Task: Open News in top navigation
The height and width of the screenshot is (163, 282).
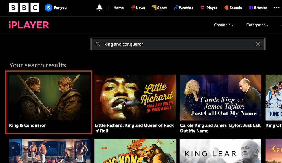Action: click(140, 8)
